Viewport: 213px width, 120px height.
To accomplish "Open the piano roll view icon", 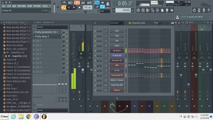I will 148,10.
